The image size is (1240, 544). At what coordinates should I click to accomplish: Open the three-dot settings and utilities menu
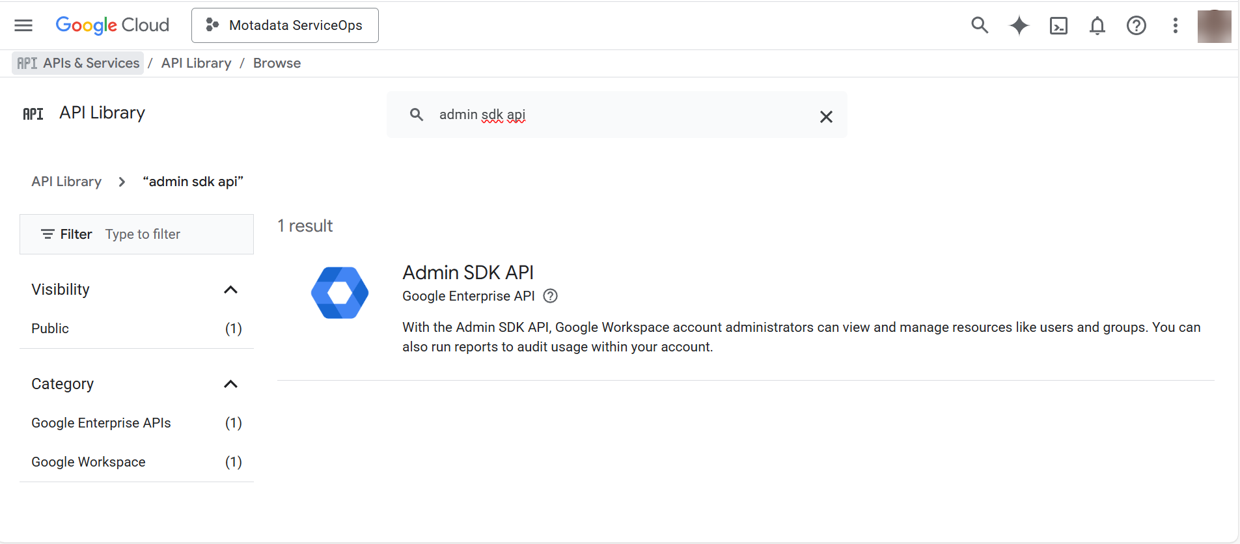1176,25
